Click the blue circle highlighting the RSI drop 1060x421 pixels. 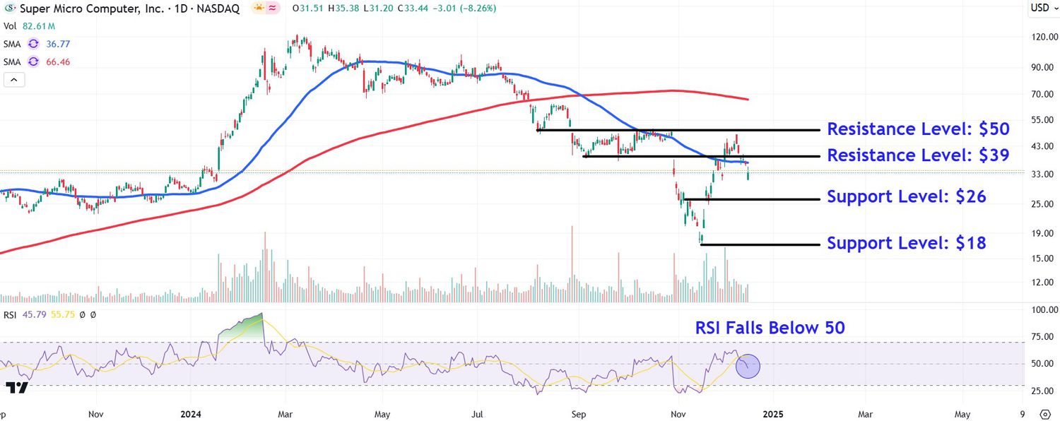[748, 366]
